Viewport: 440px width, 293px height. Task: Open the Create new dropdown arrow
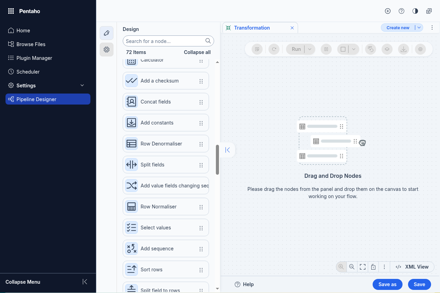click(x=419, y=28)
